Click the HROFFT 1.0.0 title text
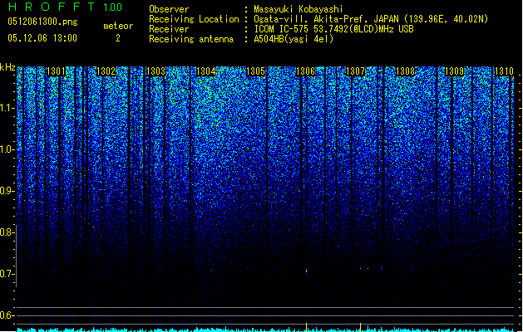This screenshot has height=332, width=523. 66,7
